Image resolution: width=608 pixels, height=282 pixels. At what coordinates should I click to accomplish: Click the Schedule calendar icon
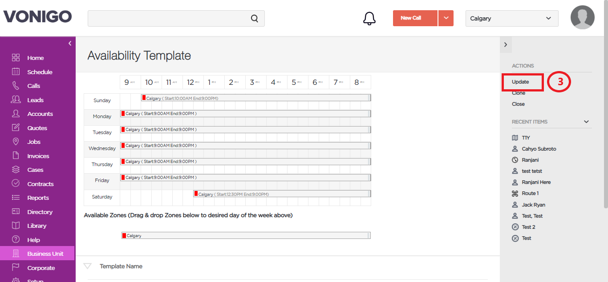coord(16,71)
